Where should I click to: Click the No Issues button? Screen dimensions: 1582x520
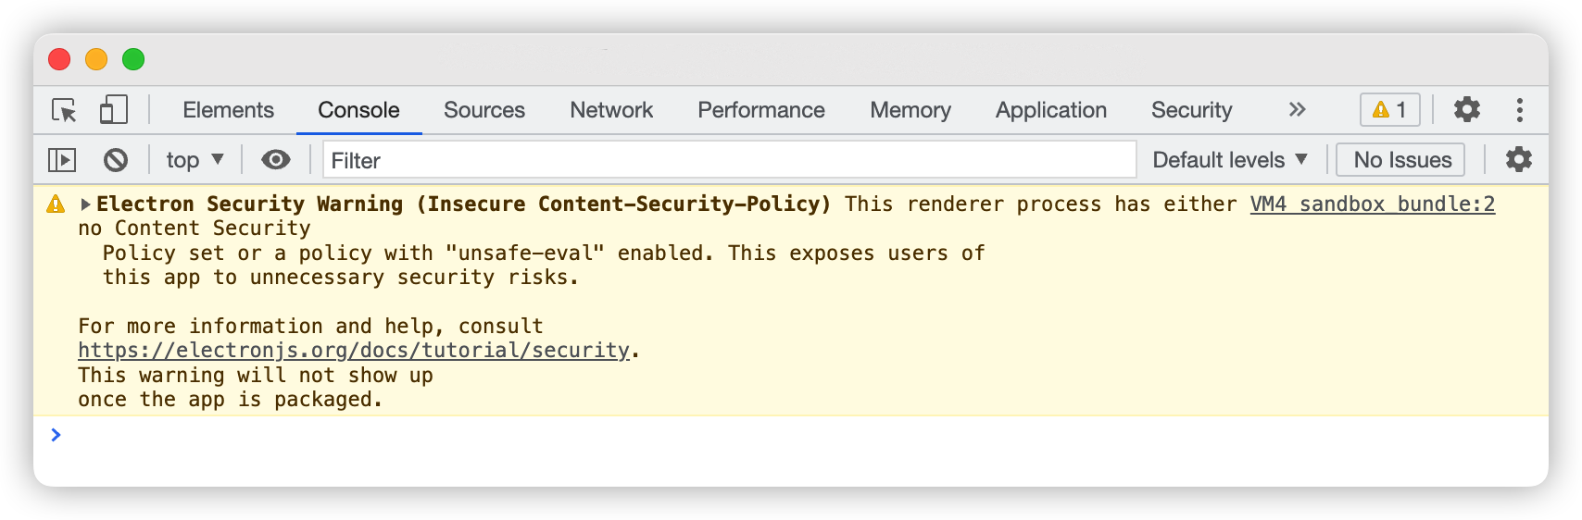(x=1402, y=160)
